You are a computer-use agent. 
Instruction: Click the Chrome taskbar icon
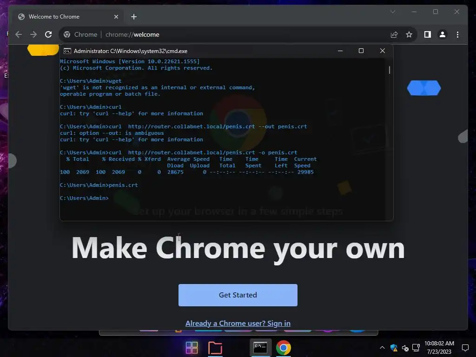(x=283, y=348)
